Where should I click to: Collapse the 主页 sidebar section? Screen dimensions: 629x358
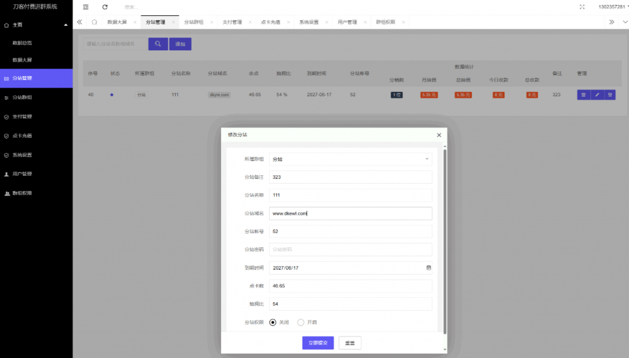tap(34, 26)
